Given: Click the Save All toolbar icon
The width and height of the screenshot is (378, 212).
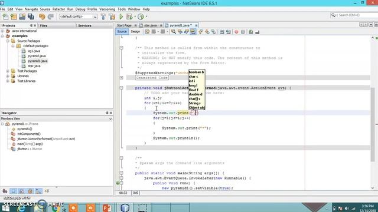Looking at the screenshot, I should pos(31,16).
